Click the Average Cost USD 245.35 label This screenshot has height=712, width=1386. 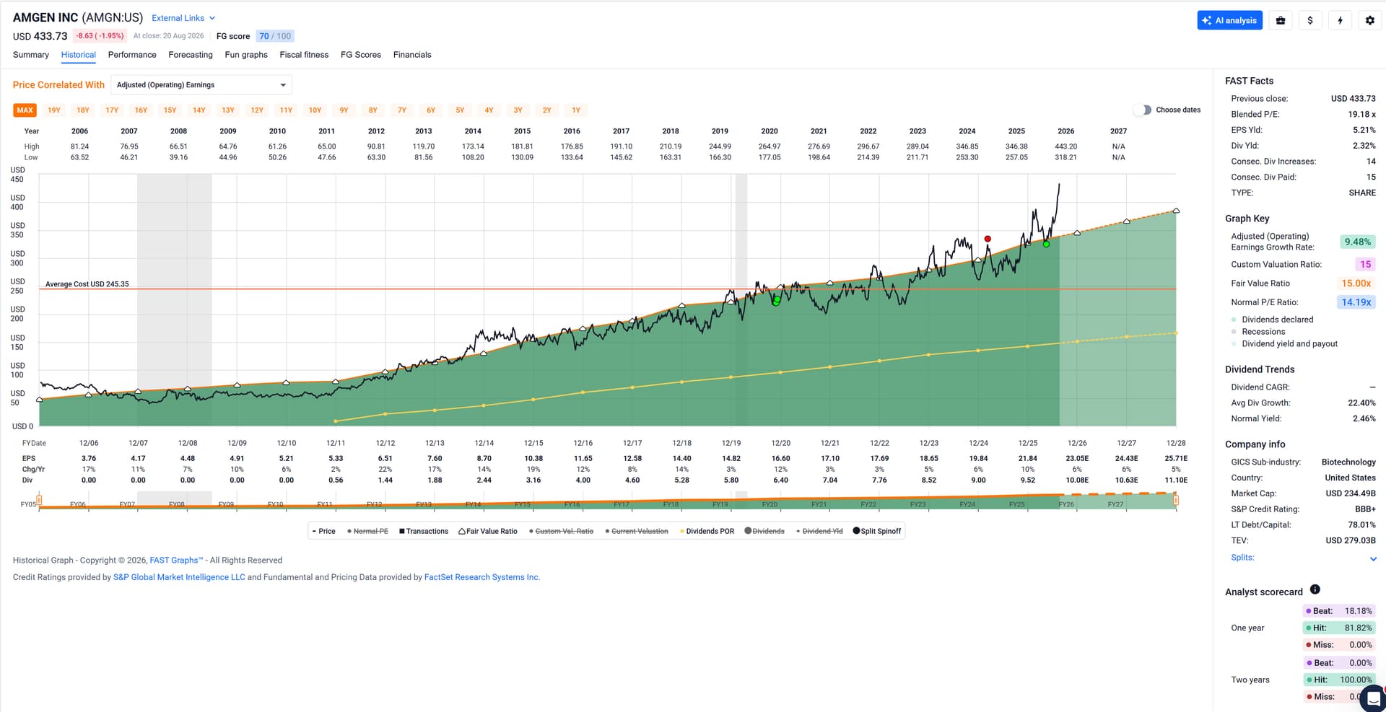[x=87, y=284]
